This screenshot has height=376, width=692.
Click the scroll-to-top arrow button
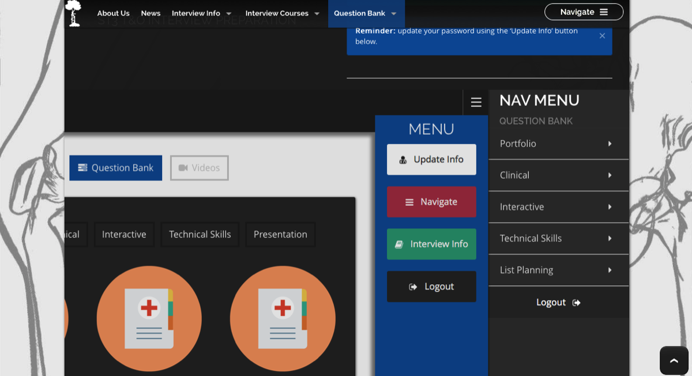[x=674, y=360]
